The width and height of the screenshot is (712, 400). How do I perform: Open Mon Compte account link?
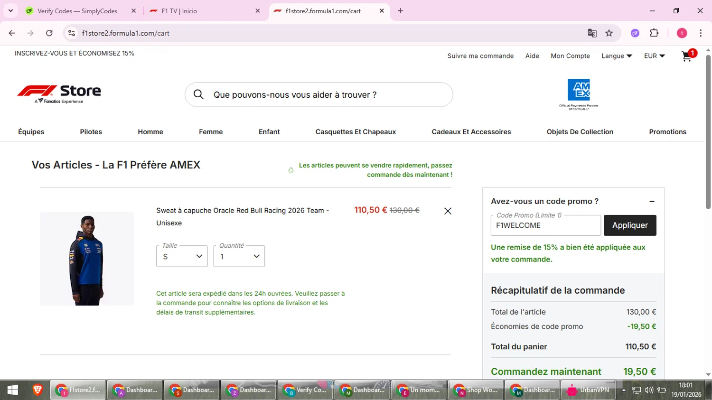pyautogui.click(x=570, y=56)
